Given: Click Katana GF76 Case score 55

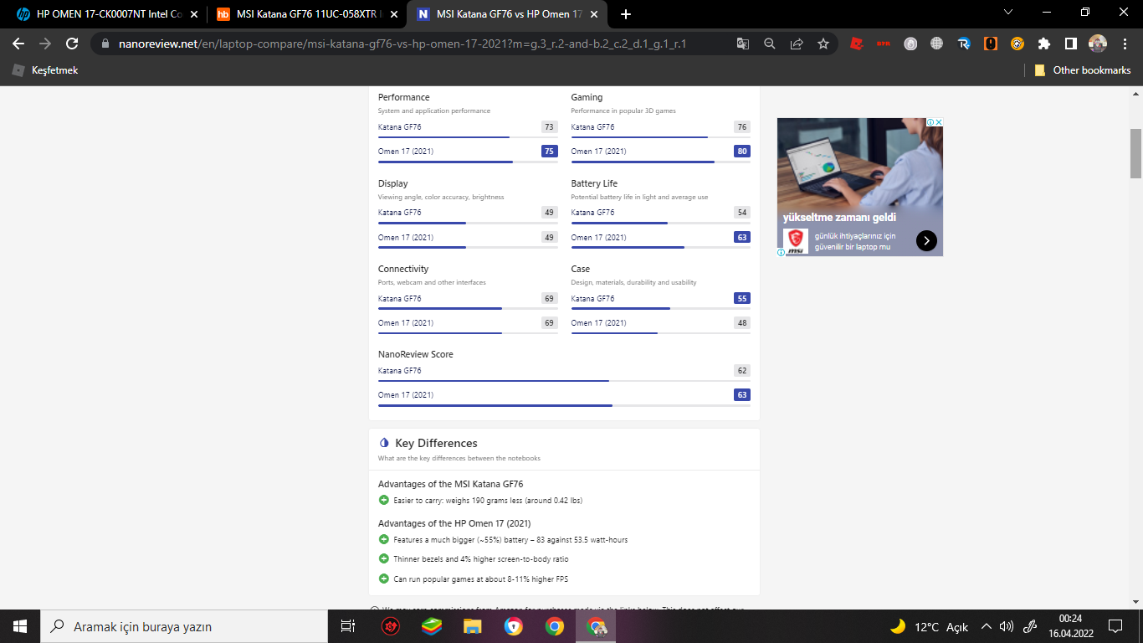Looking at the screenshot, I should [742, 298].
